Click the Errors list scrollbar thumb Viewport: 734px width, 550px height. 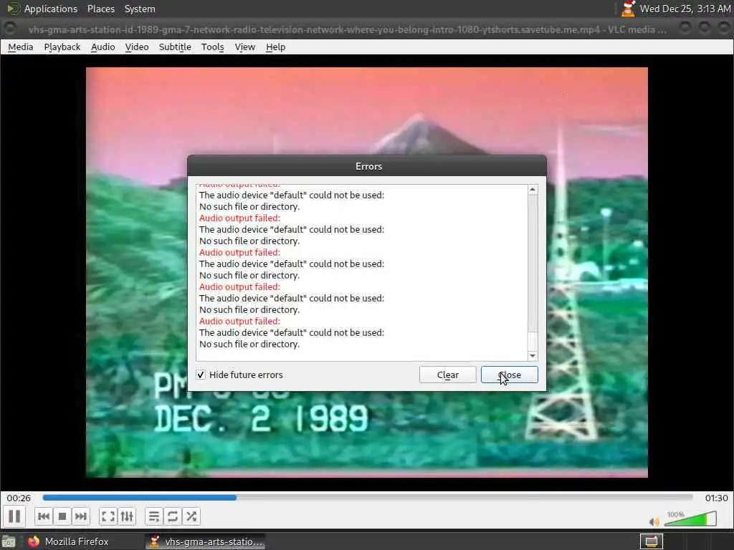(533, 340)
